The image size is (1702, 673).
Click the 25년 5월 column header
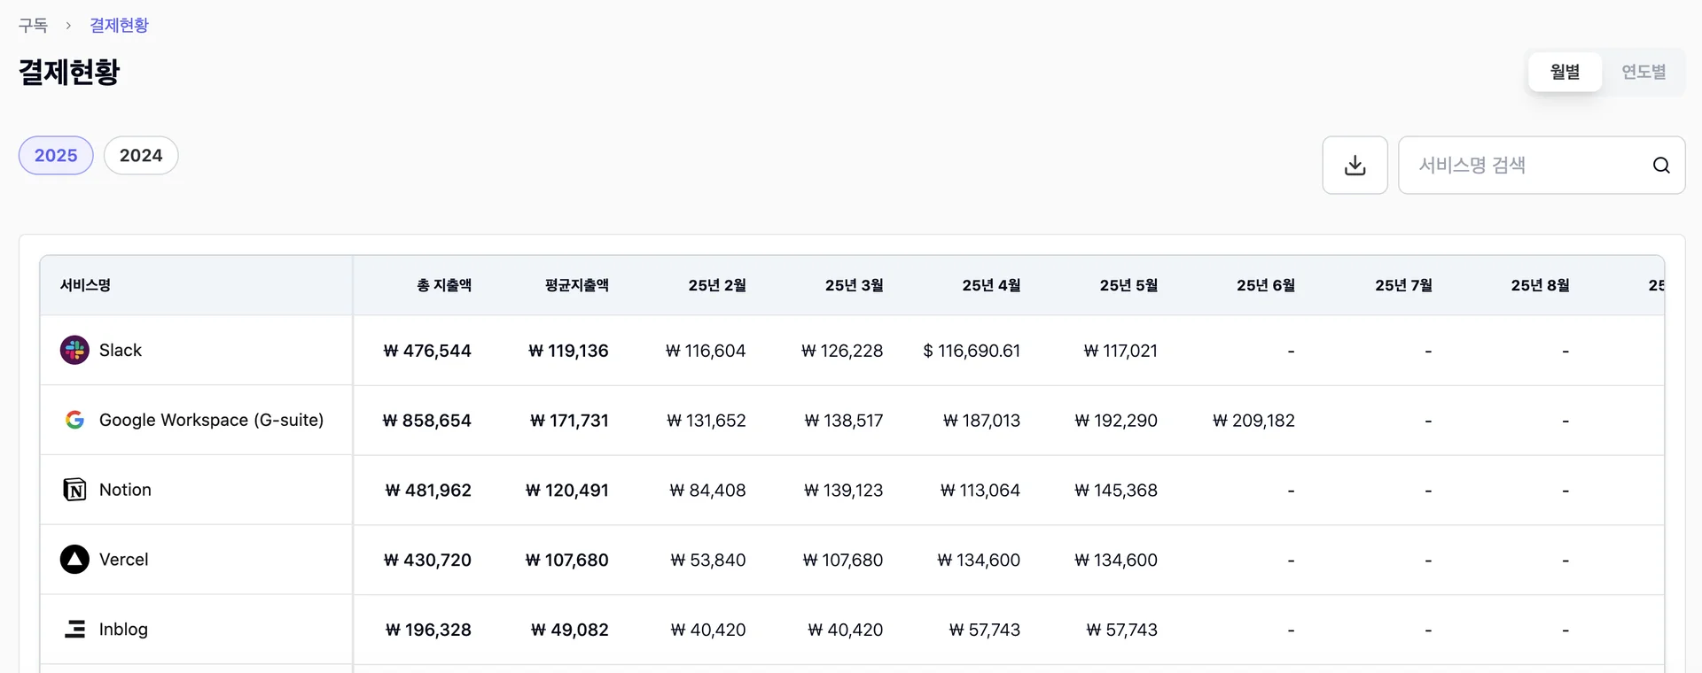(x=1128, y=285)
